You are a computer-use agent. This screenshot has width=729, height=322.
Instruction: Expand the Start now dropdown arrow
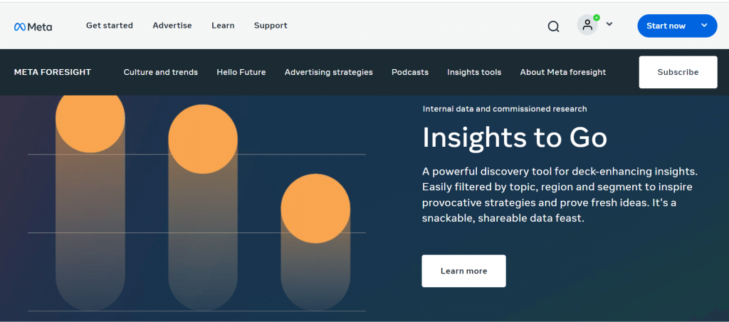704,26
